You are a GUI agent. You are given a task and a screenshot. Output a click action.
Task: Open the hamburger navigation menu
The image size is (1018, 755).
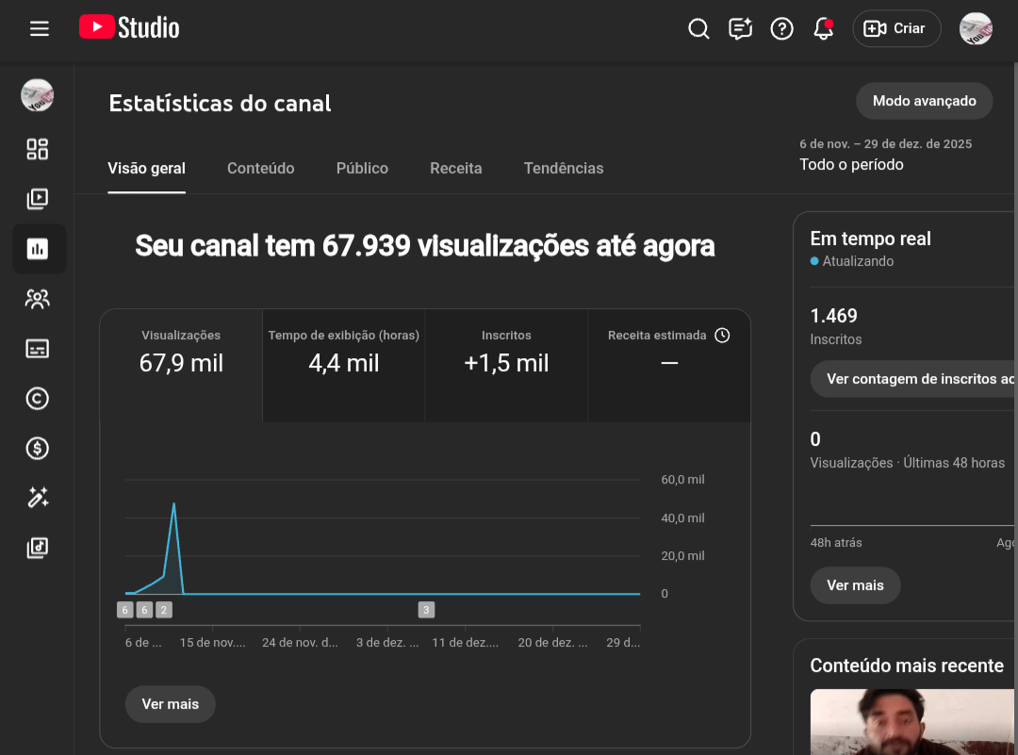click(40, 28)
